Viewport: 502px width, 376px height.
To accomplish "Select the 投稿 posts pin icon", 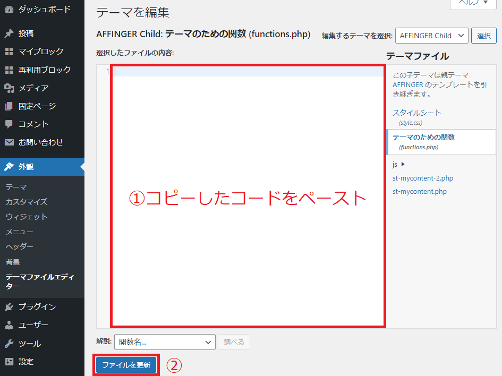I will [x=8, y=33].
